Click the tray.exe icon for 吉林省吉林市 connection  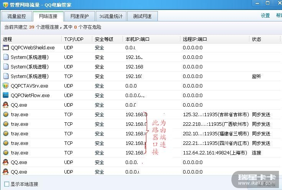(6, 114)
